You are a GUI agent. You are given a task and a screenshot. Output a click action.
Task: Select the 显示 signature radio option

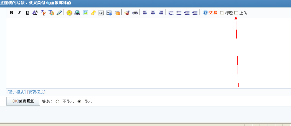(x=79, y=101)
